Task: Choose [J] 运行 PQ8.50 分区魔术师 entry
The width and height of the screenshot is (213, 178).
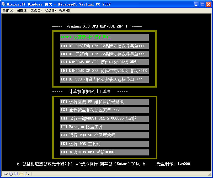Action: 104,135
